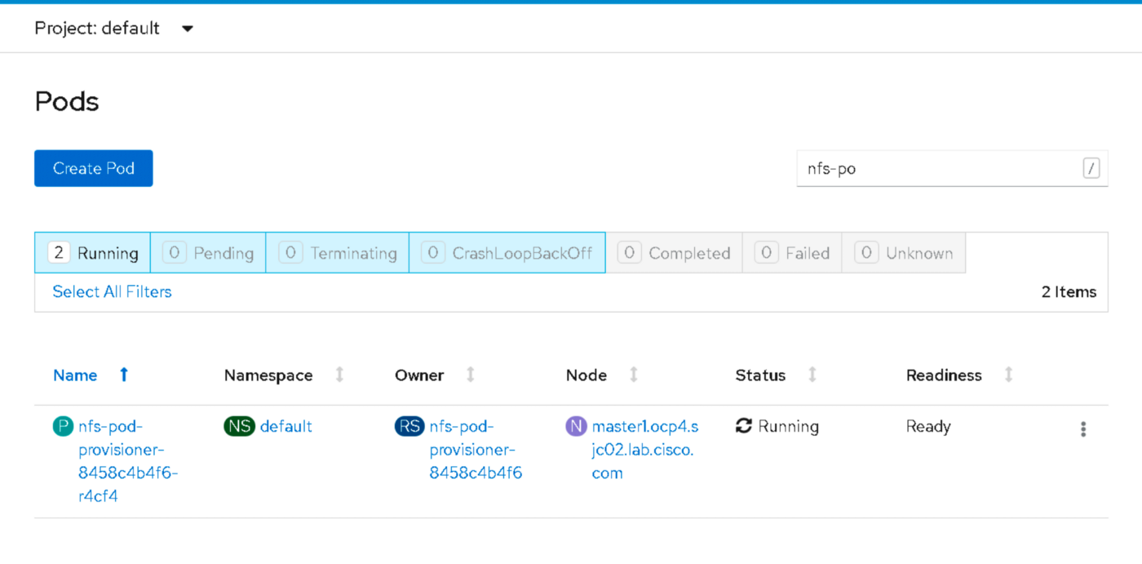Click the Namespace column sort icon
This screenshot has width=1142, height=564.
coord(339,375)
